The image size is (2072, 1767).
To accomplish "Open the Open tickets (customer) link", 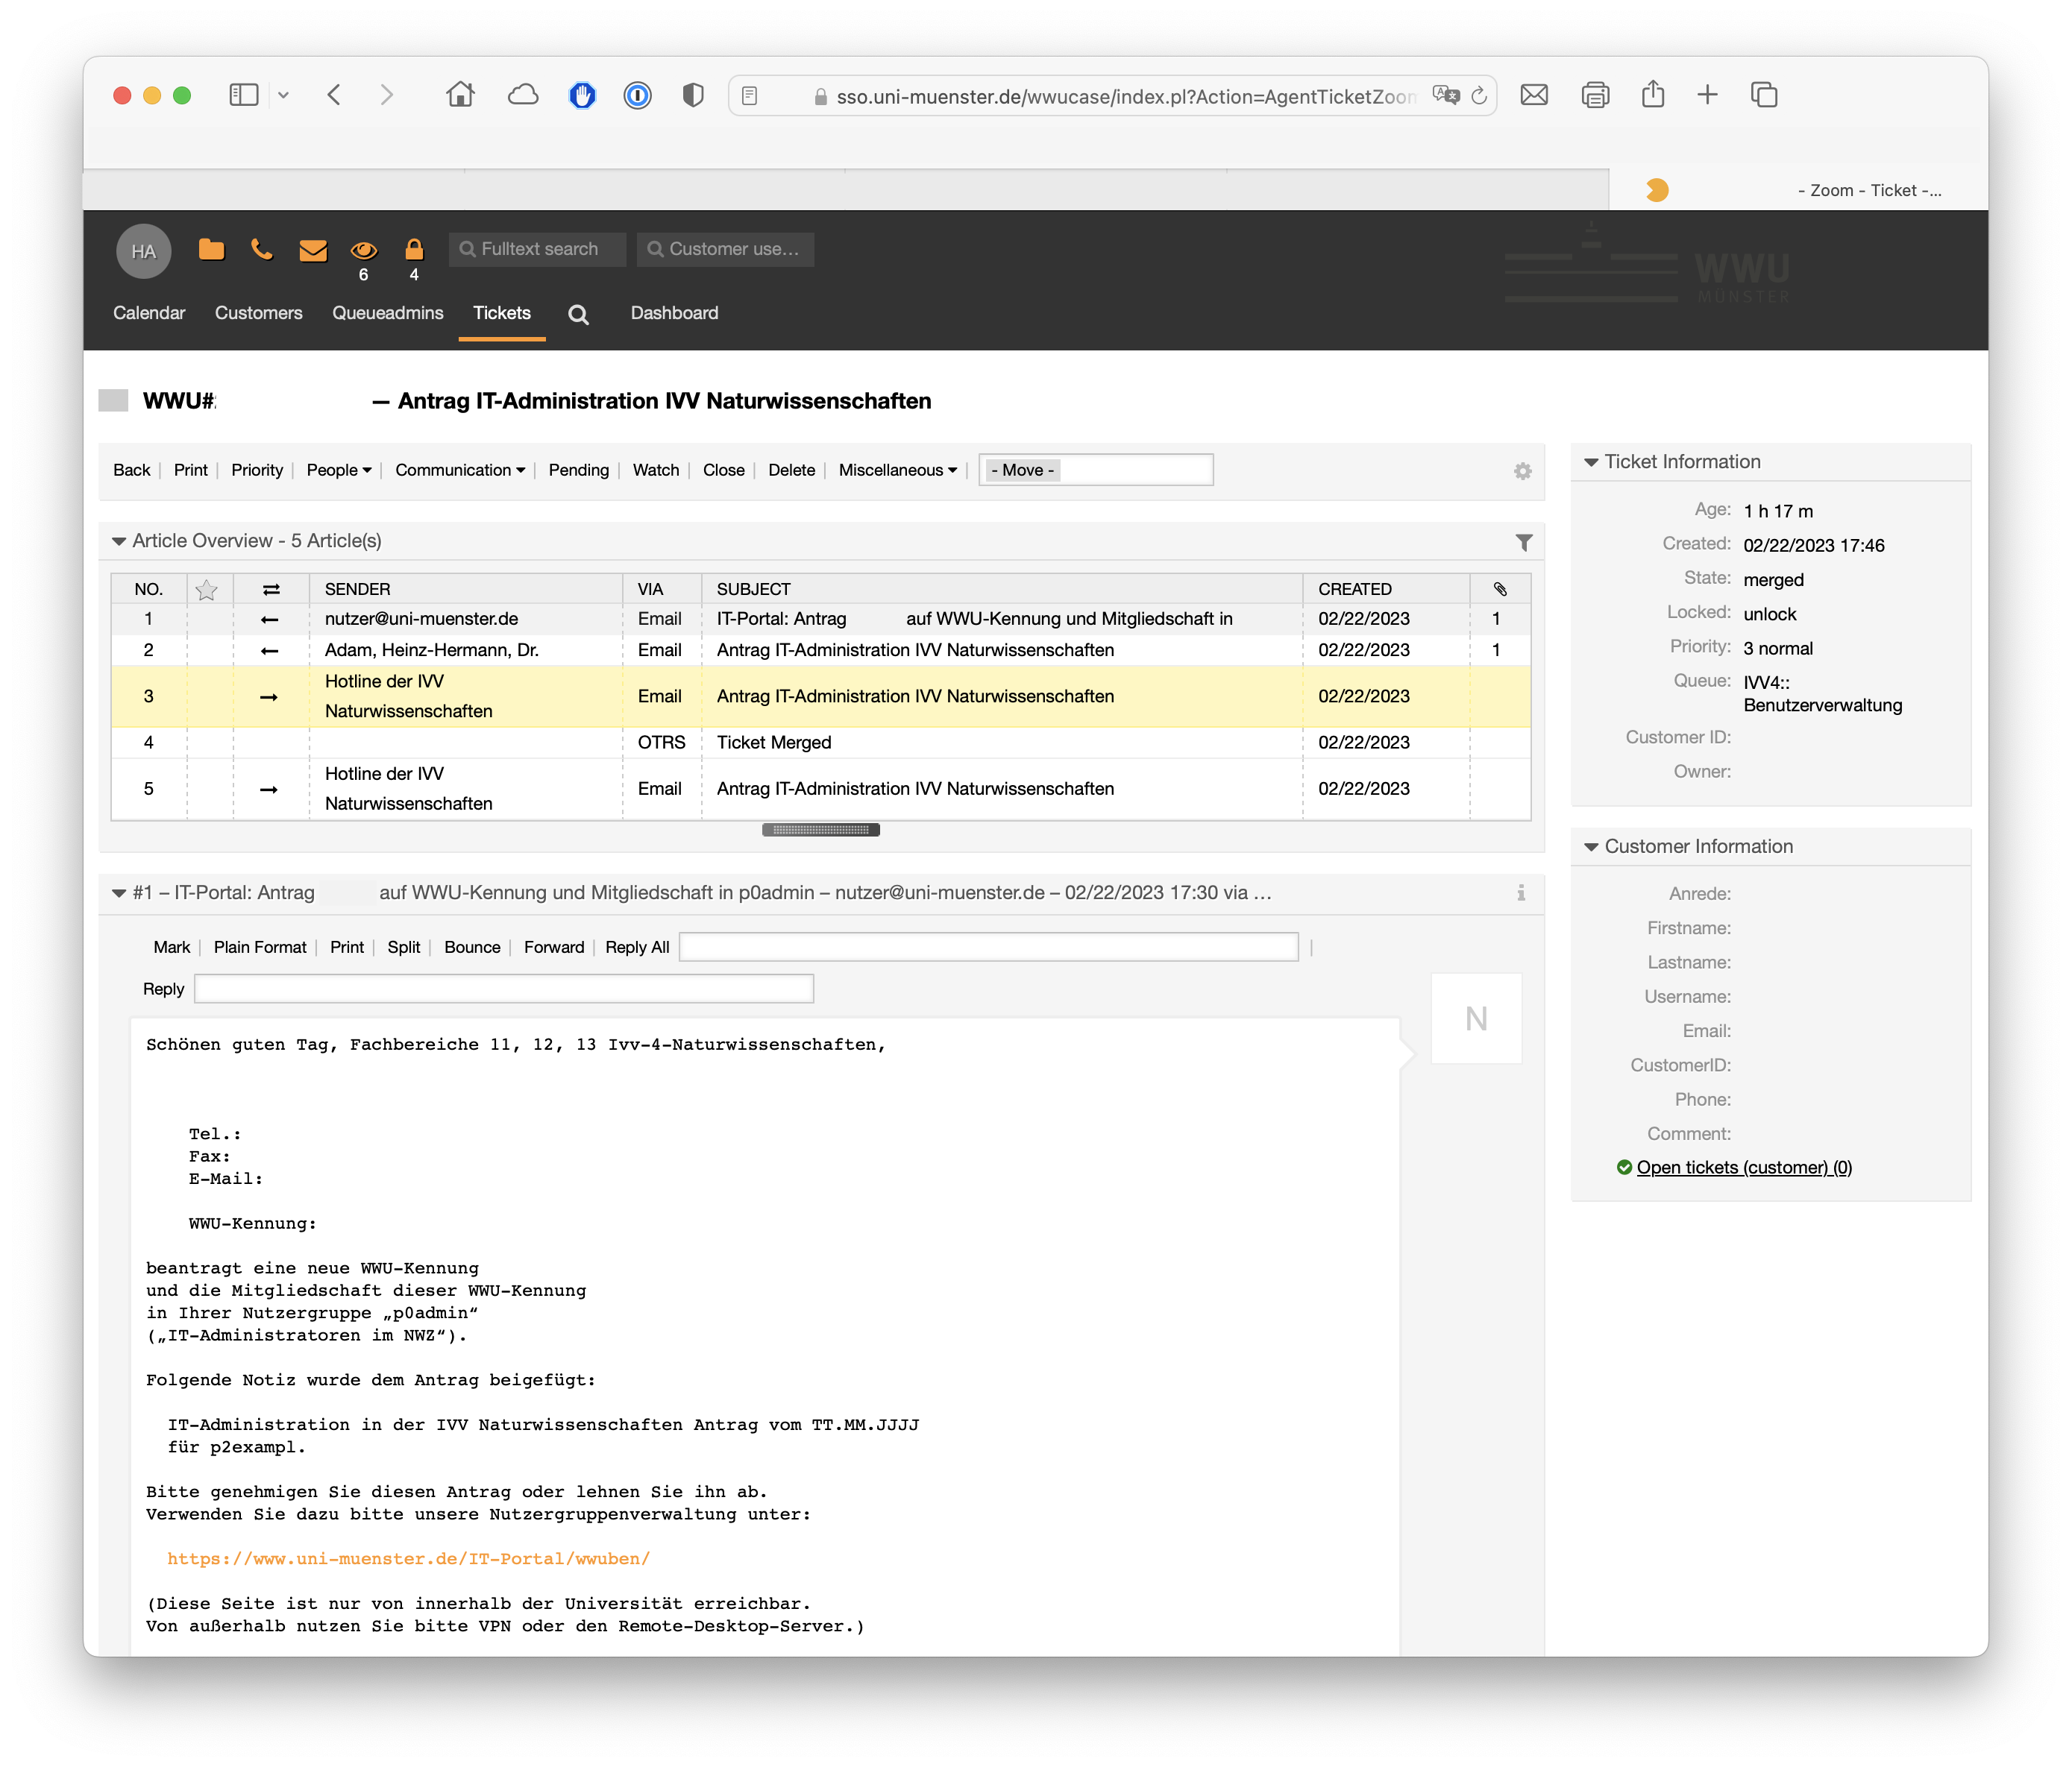I will click(1743, 1168).
